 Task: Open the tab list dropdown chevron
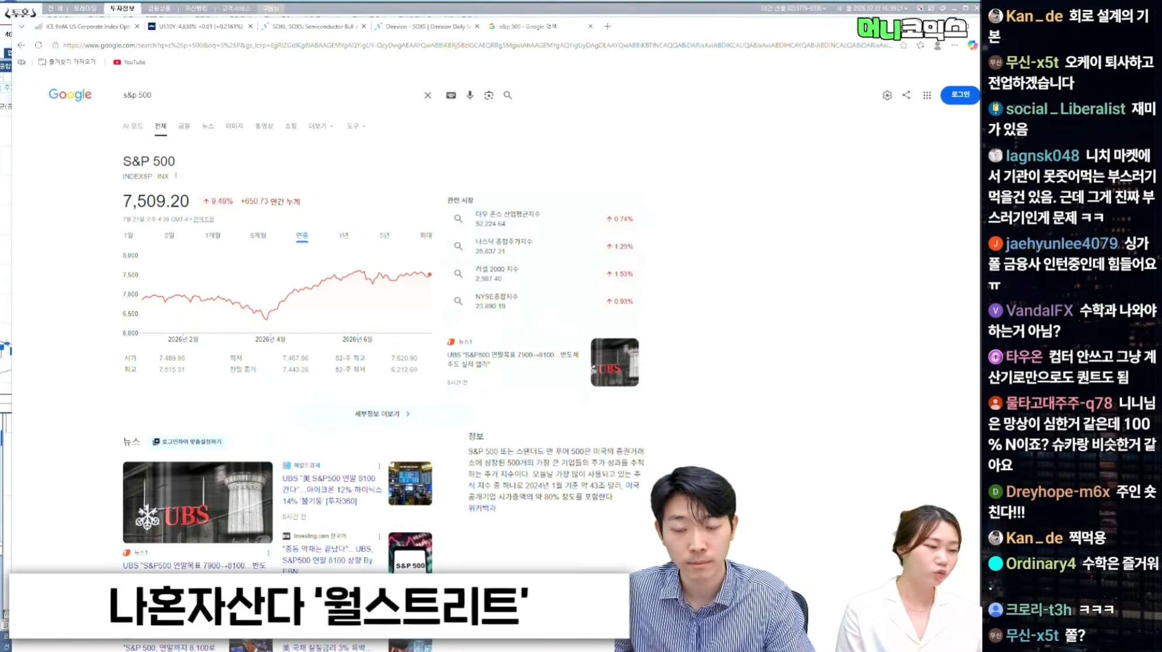22,26
